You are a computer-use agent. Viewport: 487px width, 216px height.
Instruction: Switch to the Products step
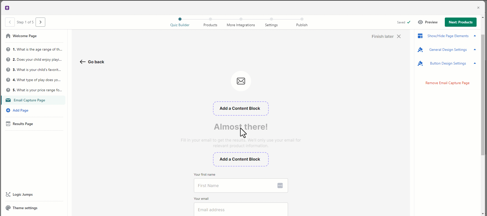(x=210, y=25)
